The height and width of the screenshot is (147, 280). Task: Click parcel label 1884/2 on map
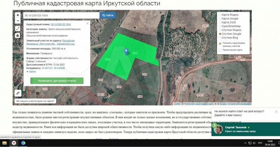(185, 87)
